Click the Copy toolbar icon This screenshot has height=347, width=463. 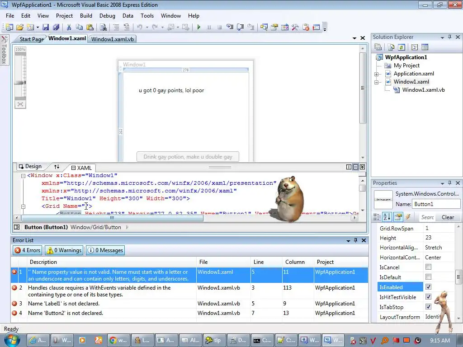point(79,27)
